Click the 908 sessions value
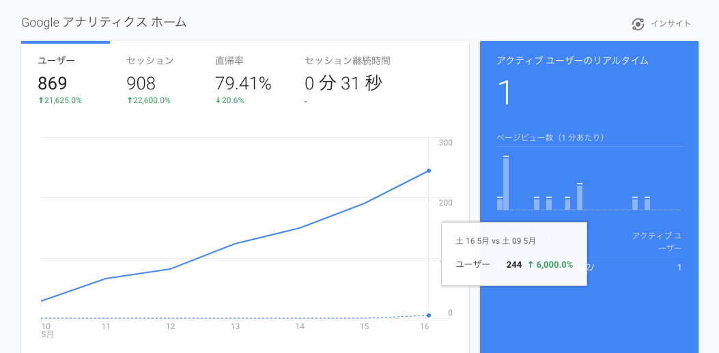This screenshot has height=353, width=719. (141, 83)
